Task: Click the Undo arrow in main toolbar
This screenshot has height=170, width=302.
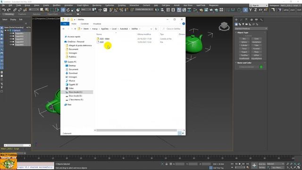Action: [x=4, y=10]
